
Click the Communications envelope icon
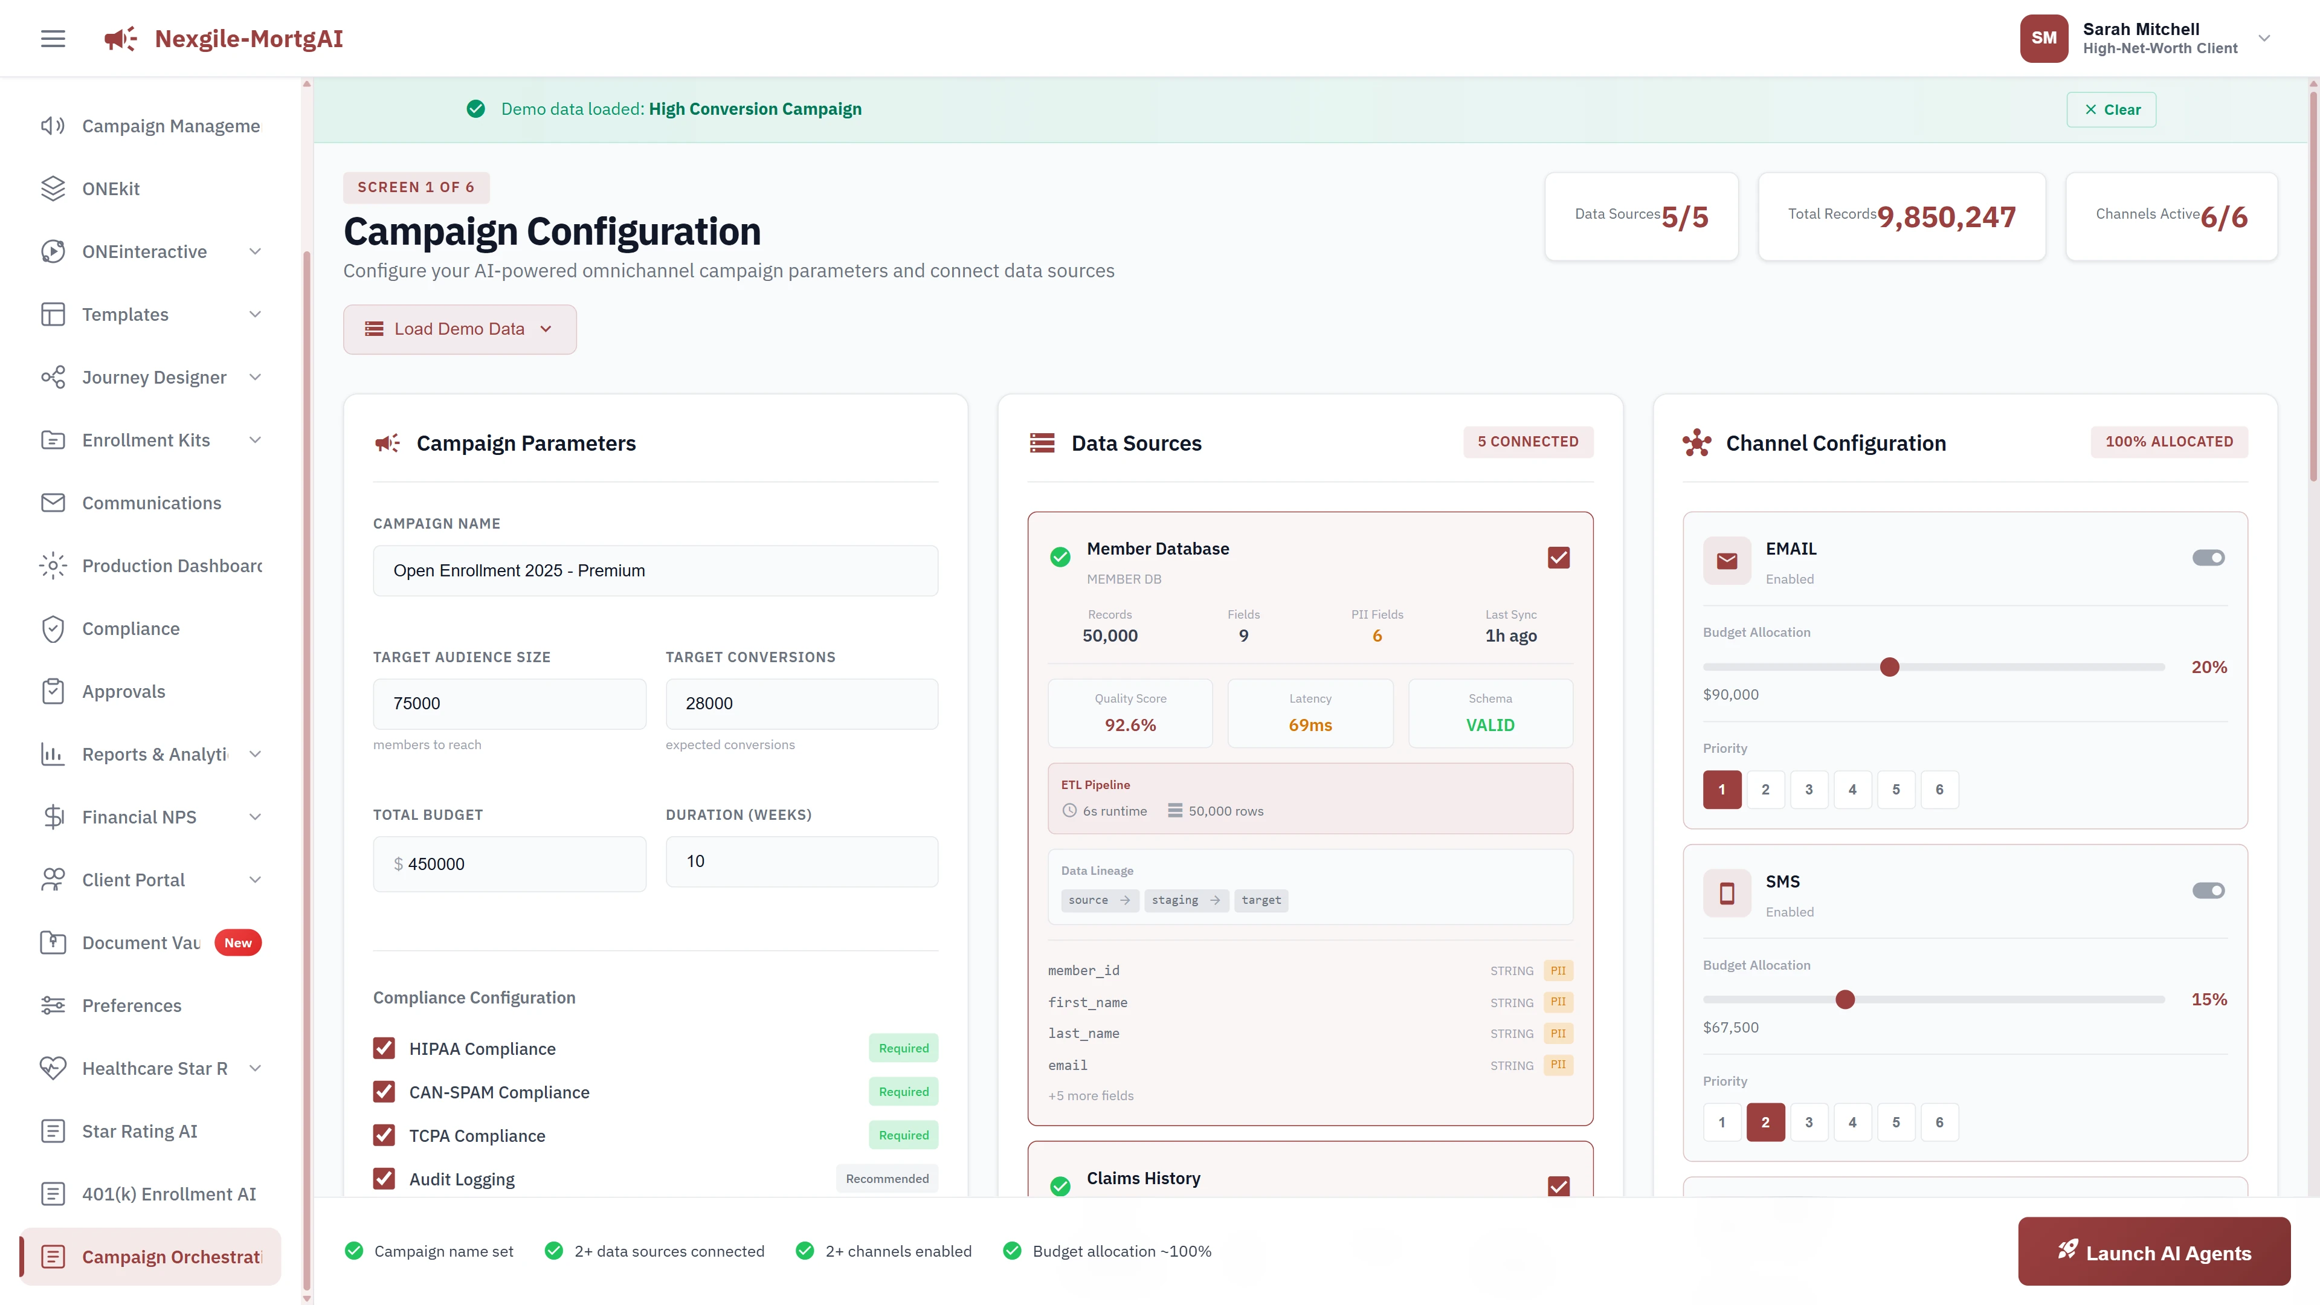coord(52,503)
